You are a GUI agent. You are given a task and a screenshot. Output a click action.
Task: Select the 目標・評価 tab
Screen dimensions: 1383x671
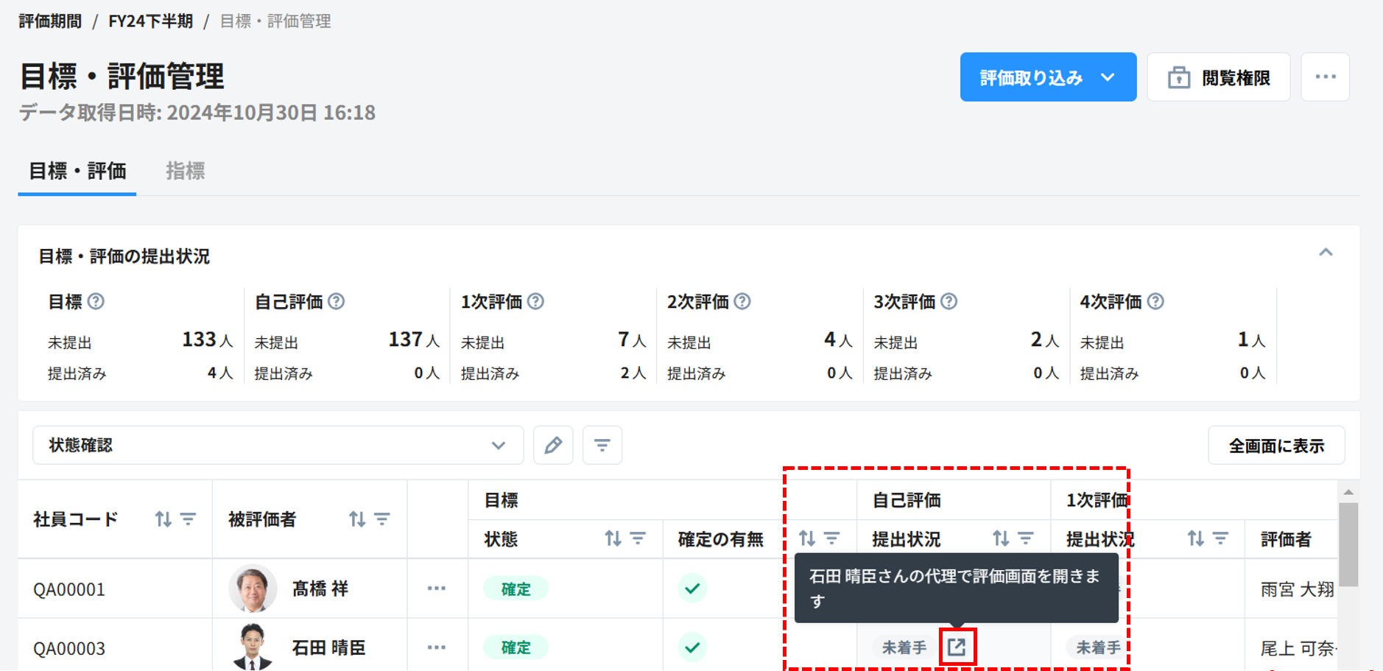pos(77,171)
